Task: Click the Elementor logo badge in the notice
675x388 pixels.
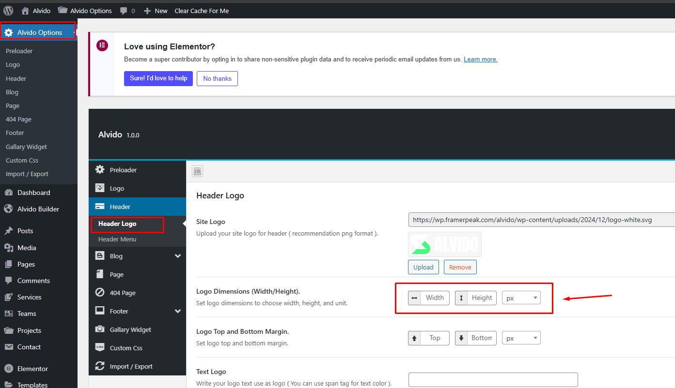Action: click(102, 46)
